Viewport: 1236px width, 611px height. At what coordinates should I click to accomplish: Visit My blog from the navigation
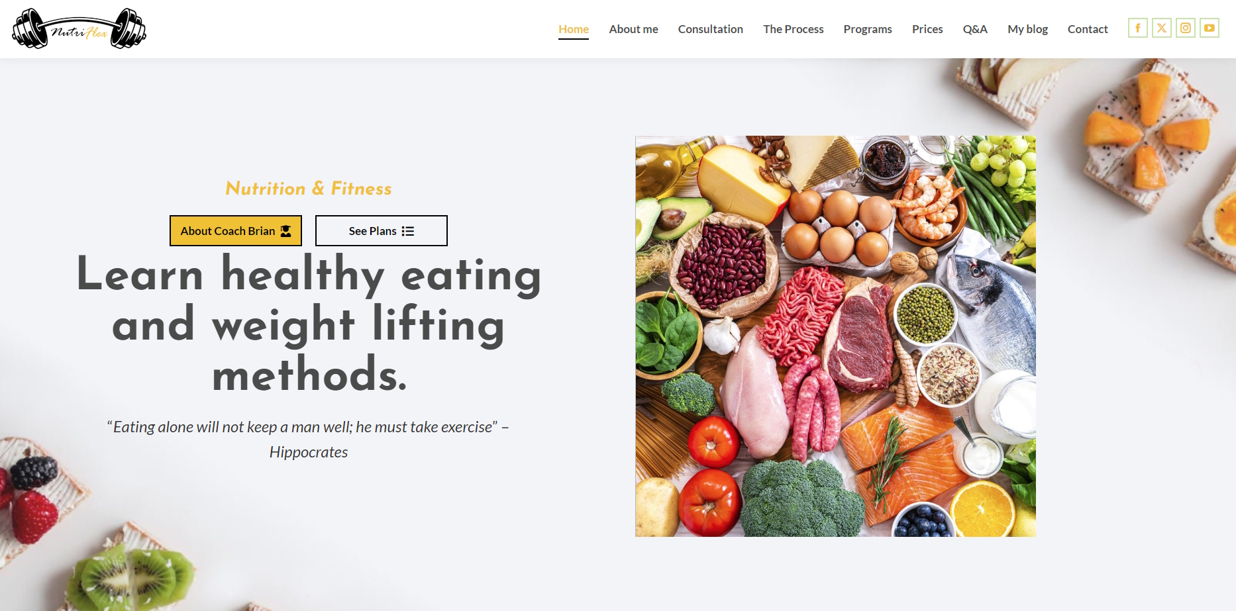(1027, 29)
